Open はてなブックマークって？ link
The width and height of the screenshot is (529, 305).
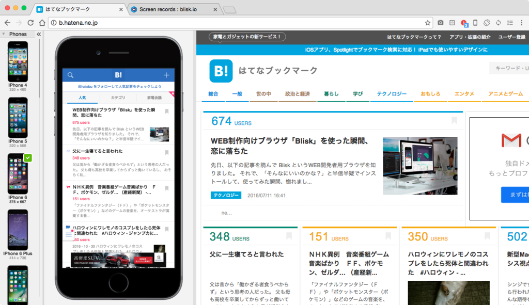[x=414, y=37]
